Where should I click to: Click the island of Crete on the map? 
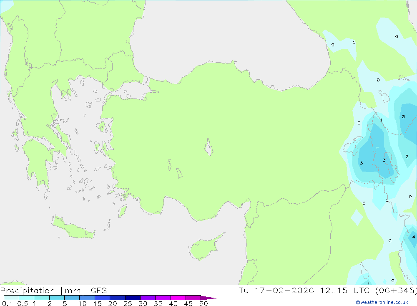(x=73, y=228)
